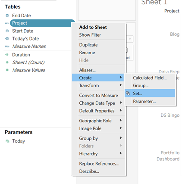Select Convert to Measure
182x184 pixels.
[98, 95]
